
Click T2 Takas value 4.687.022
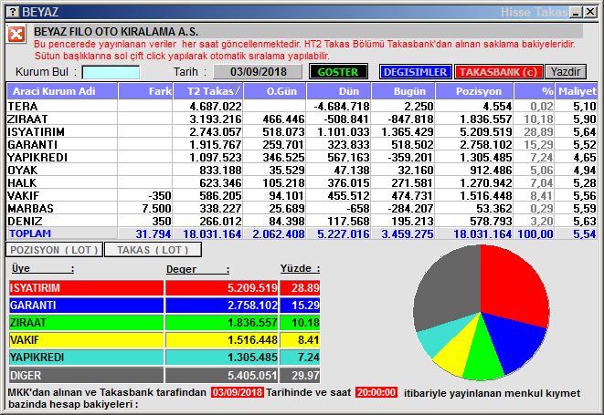pyautogui.click(x=216, y=106)
